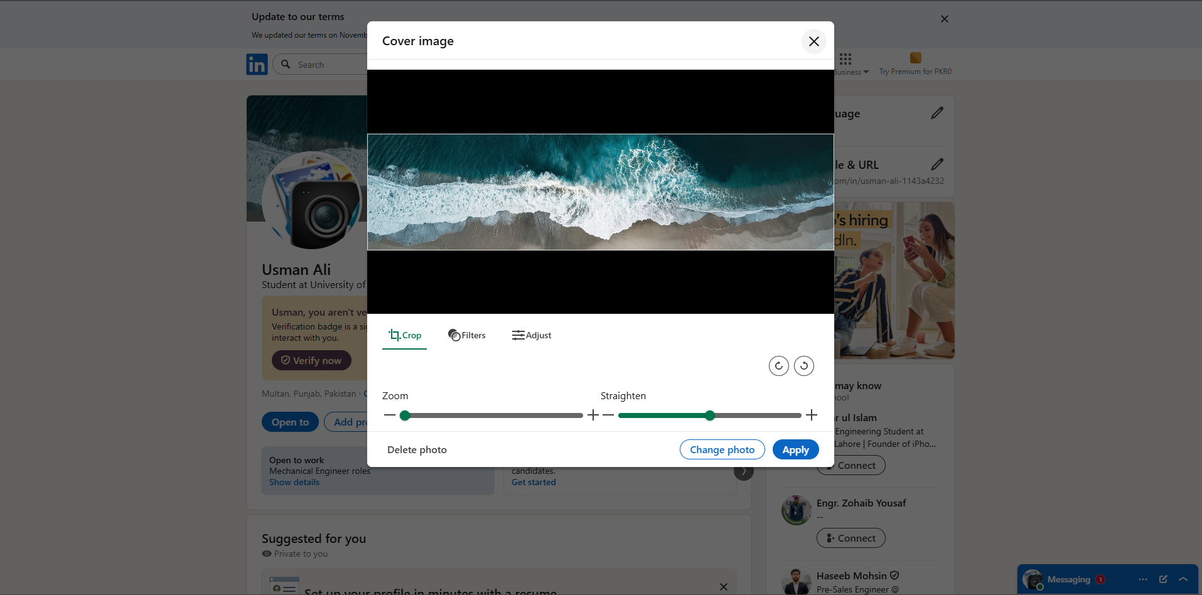Connect with Engr. Zohaib Yousaf
This screenshot has width=1202, height=595.
(x=851, y=538)
